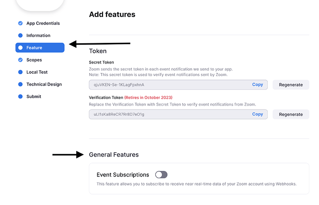This screenshot has height=205, width=319.
Task: Copy the Verification Token
Action: click(258, 114)
